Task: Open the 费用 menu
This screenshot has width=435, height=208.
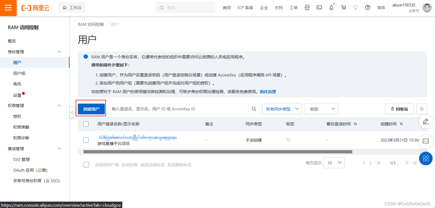Action: [227, 8]
